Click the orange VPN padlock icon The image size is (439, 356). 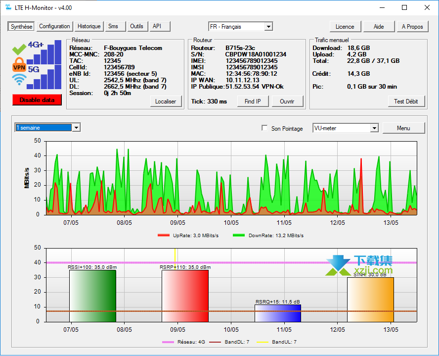(x=19, y=65)
